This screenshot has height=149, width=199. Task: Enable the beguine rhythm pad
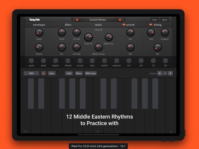(56, 61)
